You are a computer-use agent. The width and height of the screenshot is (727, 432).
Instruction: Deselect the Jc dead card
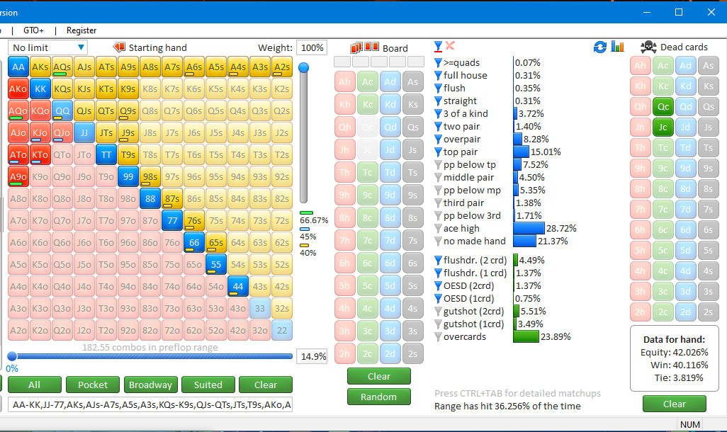pos(663,127)
